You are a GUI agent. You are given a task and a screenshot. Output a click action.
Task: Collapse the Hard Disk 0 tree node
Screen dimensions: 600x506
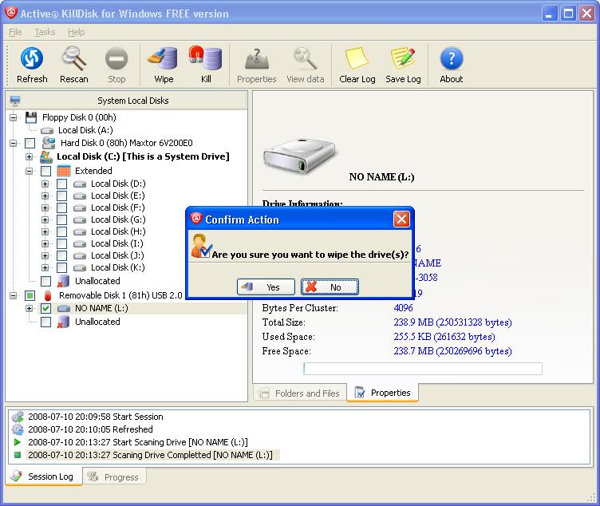14,144
